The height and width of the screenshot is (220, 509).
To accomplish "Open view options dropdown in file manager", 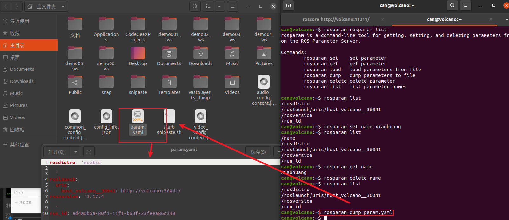I will (219, 6).
